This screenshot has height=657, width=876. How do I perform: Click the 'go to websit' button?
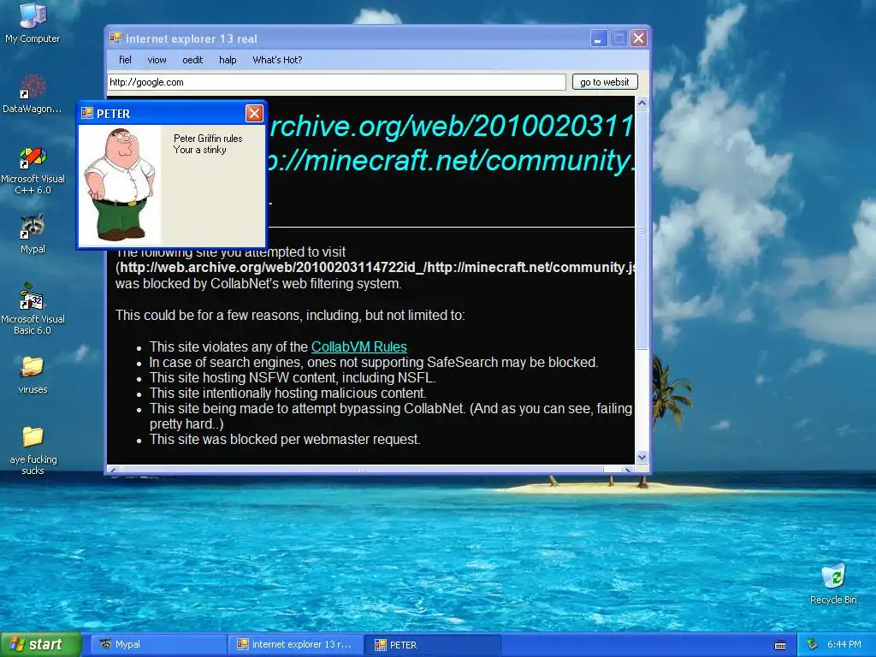(x=605, y=82)
